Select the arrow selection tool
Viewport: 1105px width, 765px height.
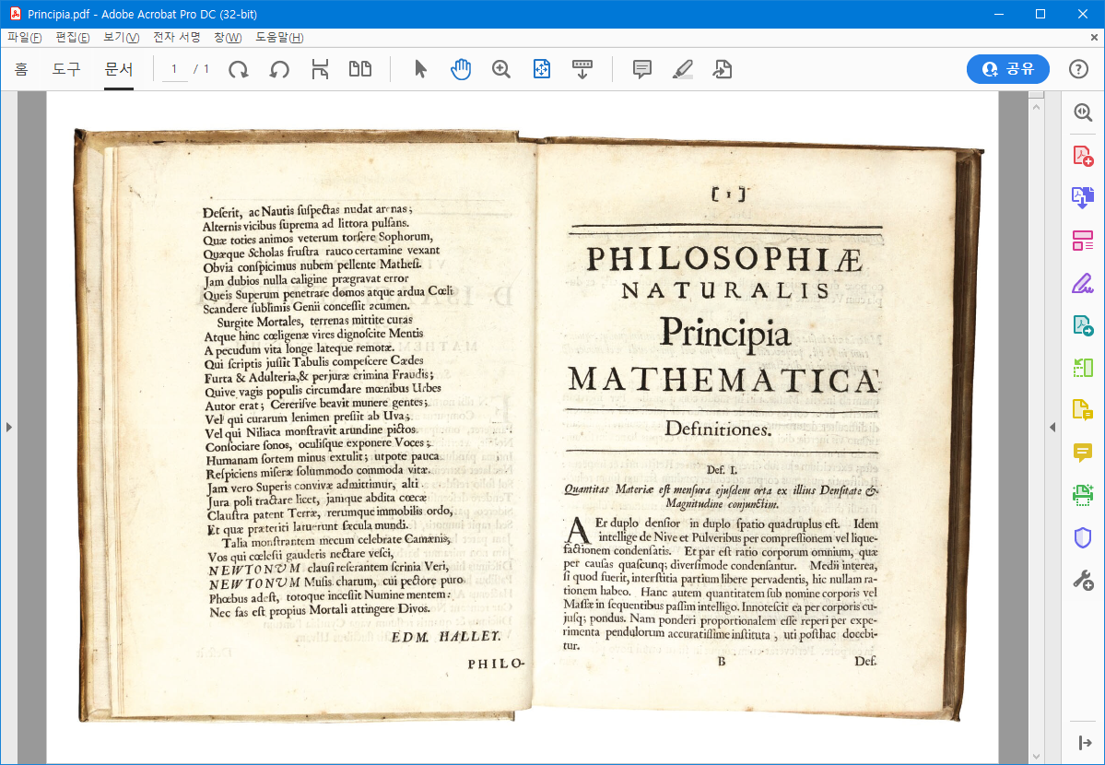tap(421, 69)
